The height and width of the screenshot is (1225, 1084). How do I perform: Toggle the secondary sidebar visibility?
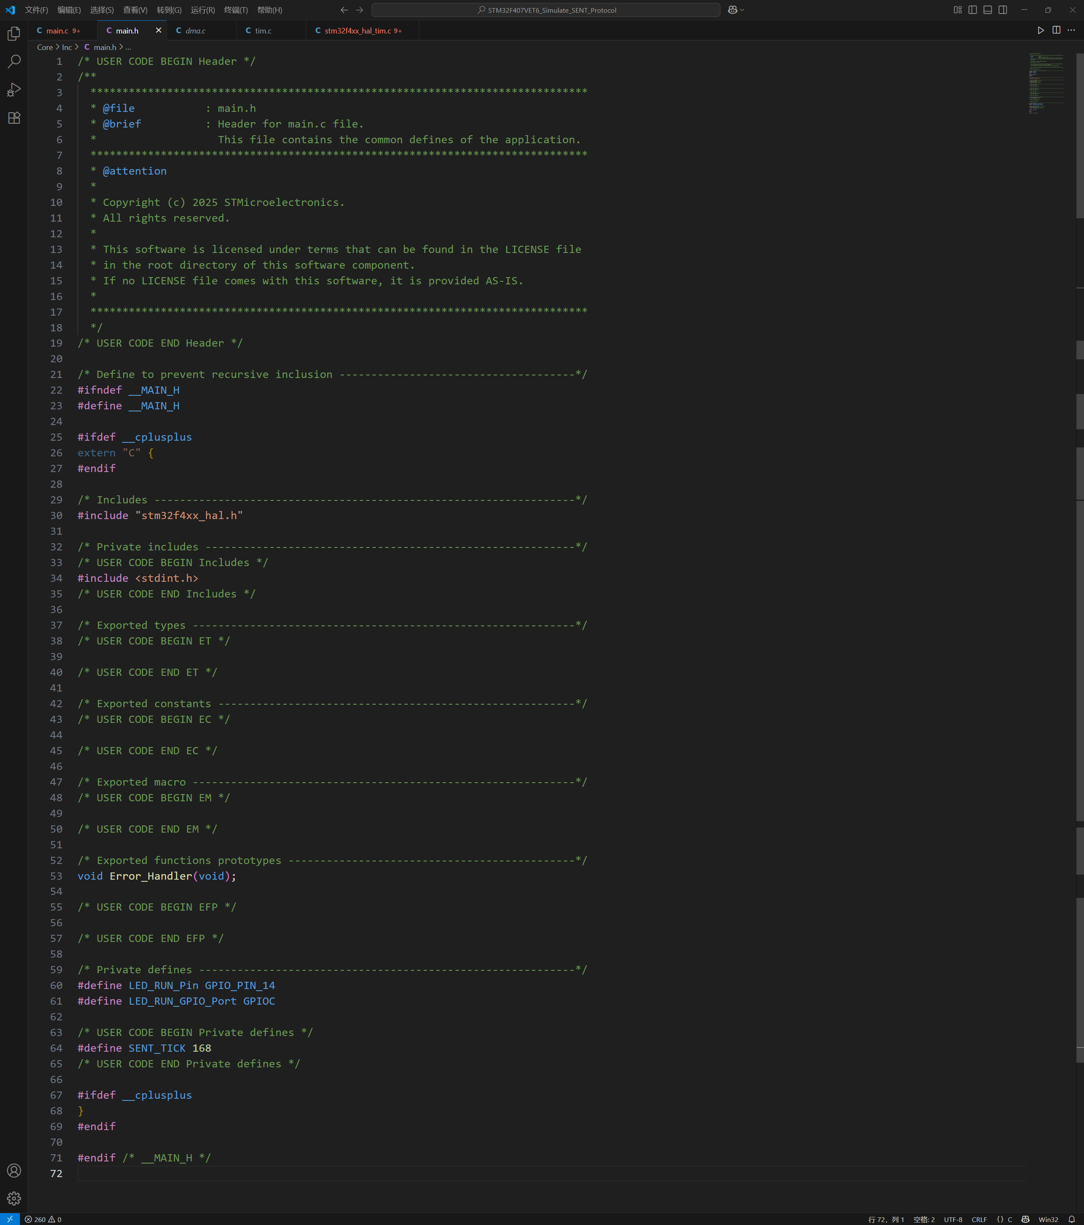click(1003, 10)
